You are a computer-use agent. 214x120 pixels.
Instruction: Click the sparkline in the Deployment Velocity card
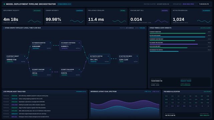[x=34, y=21]
